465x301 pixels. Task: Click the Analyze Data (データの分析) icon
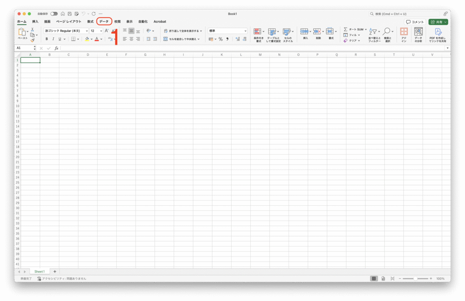point(418,31)
